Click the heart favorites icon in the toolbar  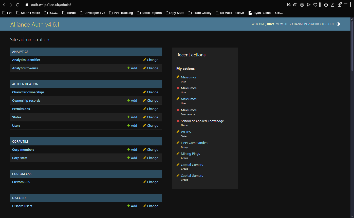315,5
